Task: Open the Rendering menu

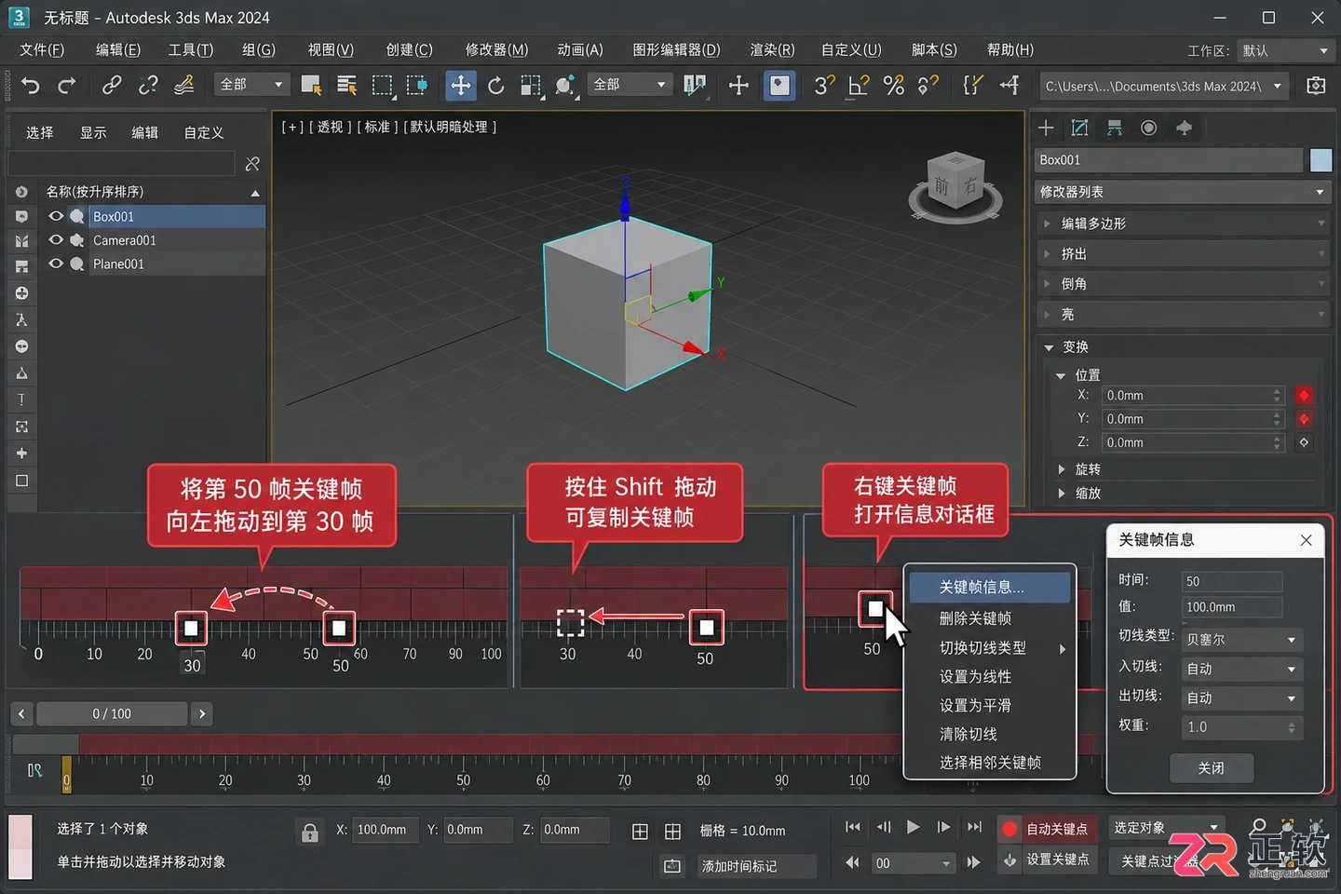Action: tap(772, 50)
